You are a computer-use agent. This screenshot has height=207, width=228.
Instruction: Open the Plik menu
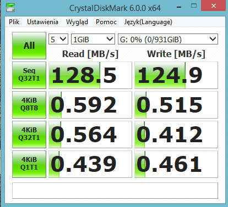[x=14, y=22]
